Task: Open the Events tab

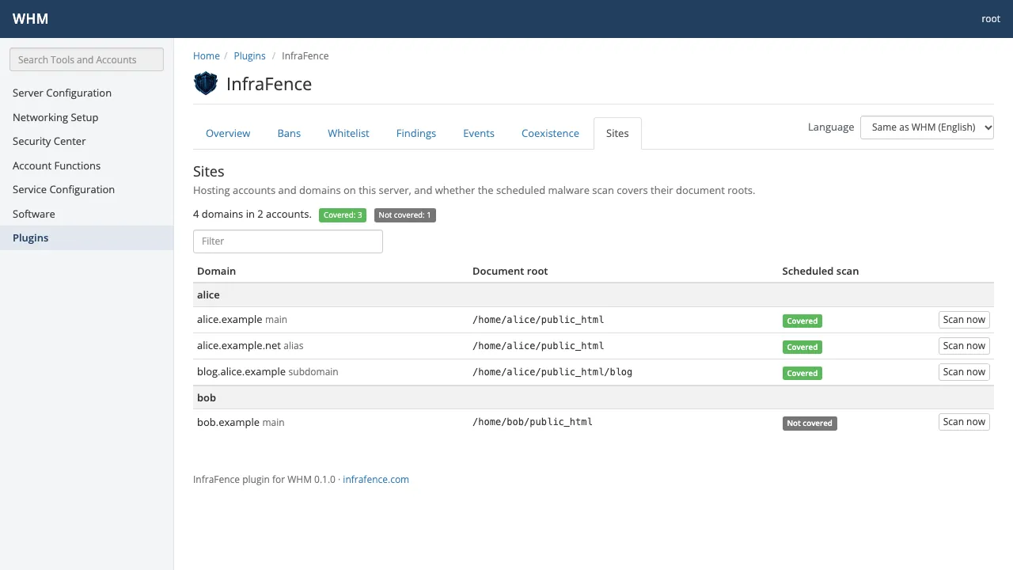Action: coord(479,133)
